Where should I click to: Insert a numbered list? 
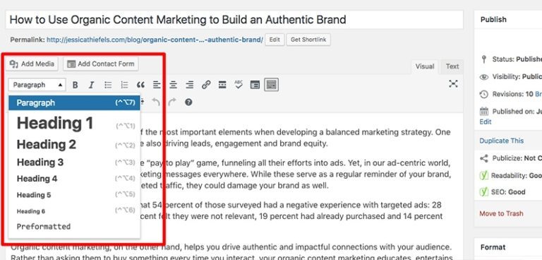tap(124, 85)
